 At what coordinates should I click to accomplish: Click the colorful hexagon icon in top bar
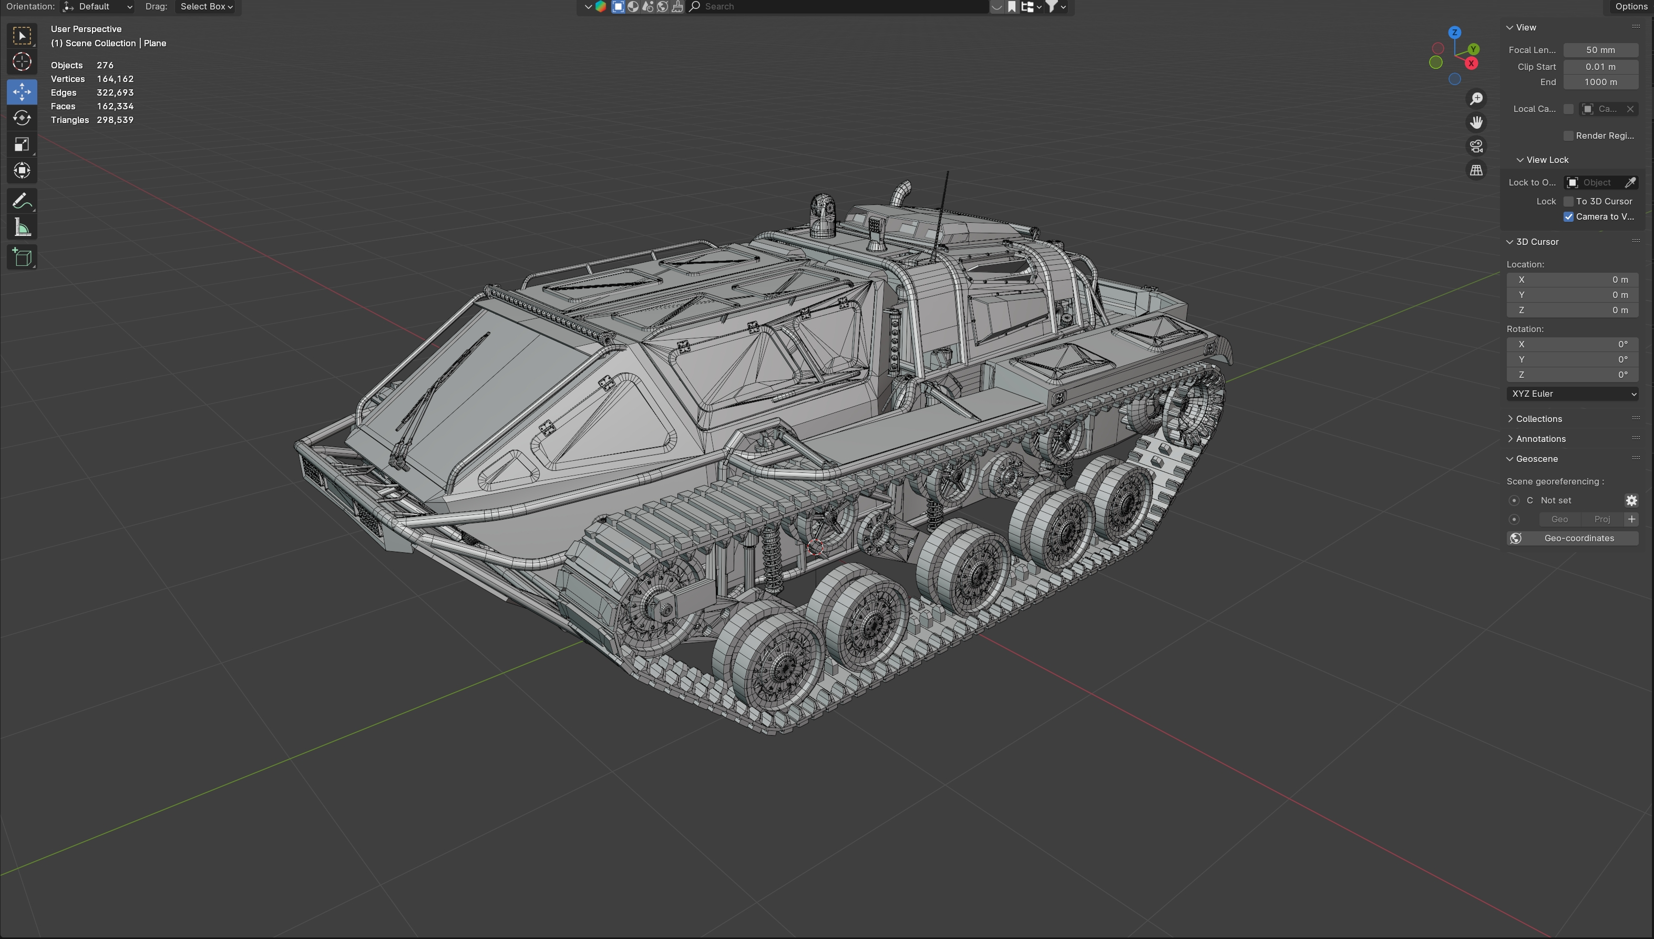pyautogui.click(x=601, y=6)
